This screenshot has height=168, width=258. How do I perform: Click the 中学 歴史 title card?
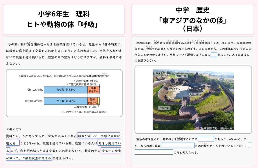(193, 19)
